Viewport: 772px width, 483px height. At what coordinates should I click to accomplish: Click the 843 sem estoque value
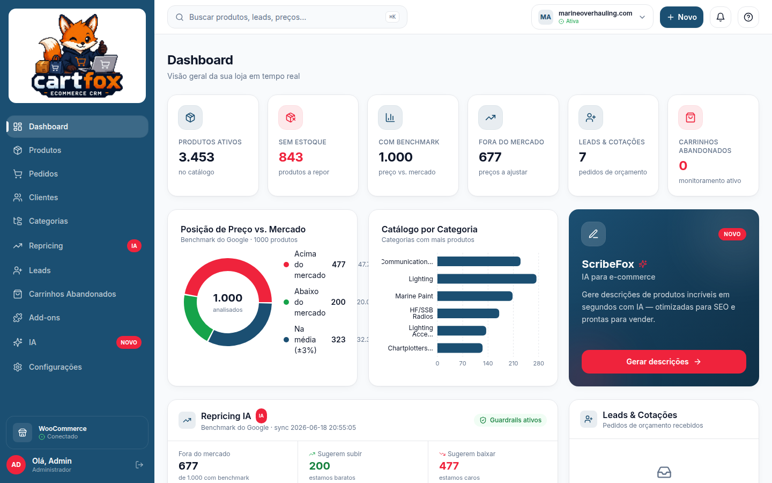tap(291, 157)
